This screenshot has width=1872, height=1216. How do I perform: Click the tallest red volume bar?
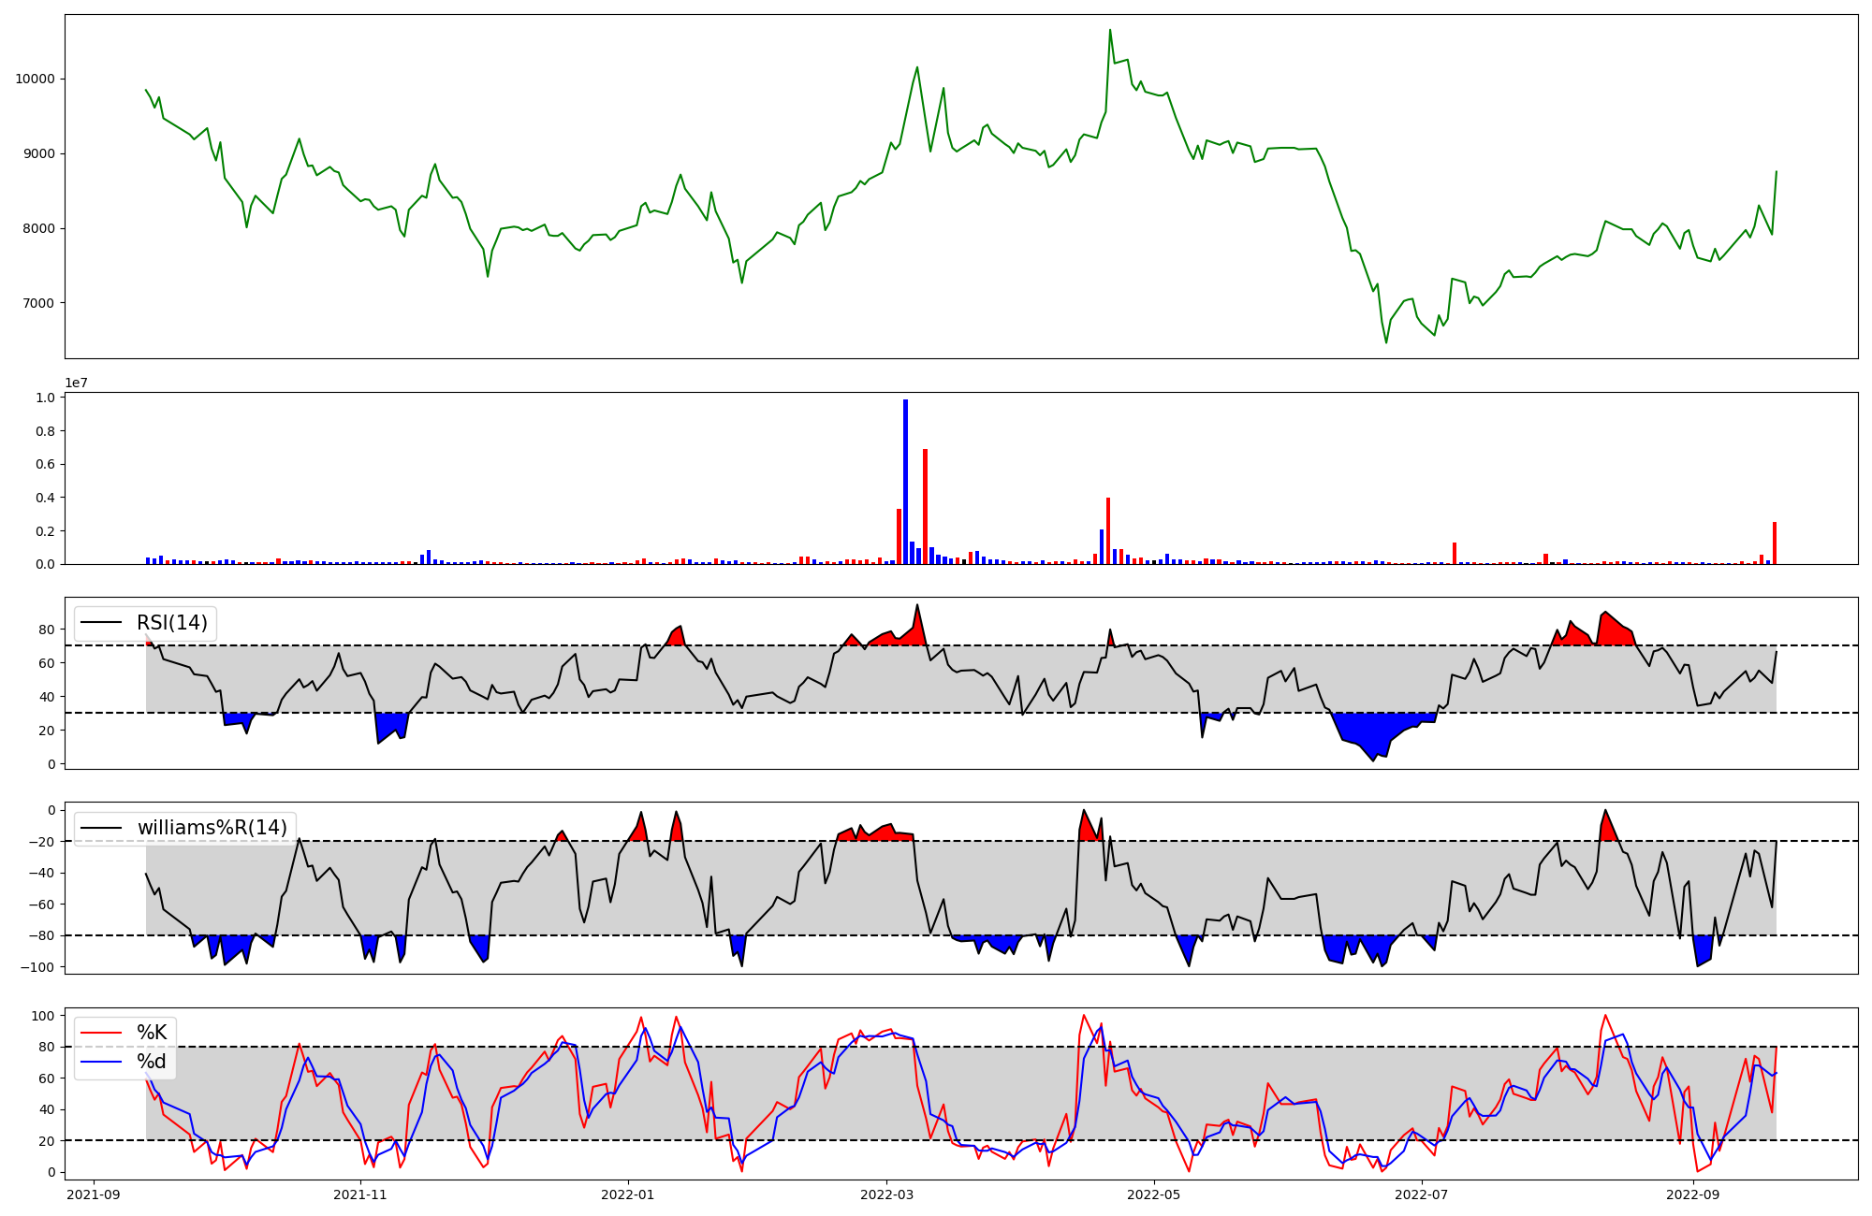tap(925, 506)
